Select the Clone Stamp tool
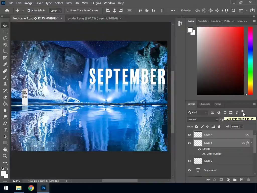257x193 pixels. click(x=5, y=84)
